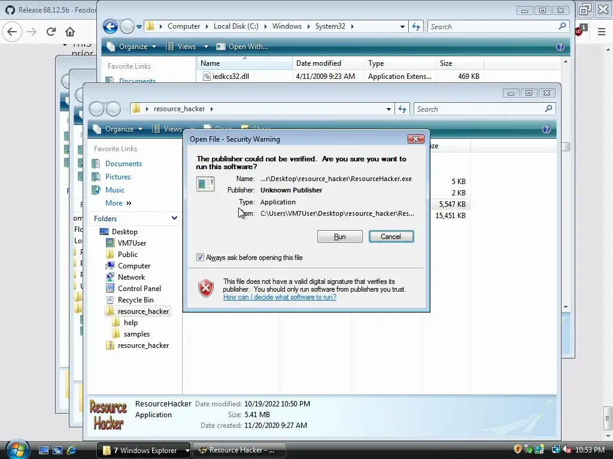
Task: Expand the arrow after the resource_hacker breadcrumb
Action: point(211,109)
